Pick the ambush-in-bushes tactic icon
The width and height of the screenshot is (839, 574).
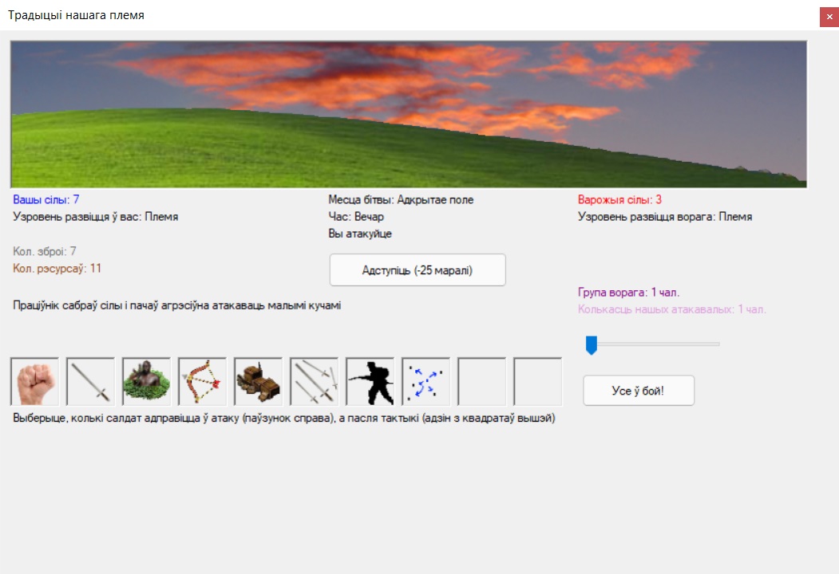pos(147,382)
